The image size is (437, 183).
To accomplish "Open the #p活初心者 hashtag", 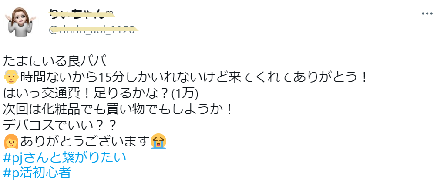I will [x=37, y=173].
